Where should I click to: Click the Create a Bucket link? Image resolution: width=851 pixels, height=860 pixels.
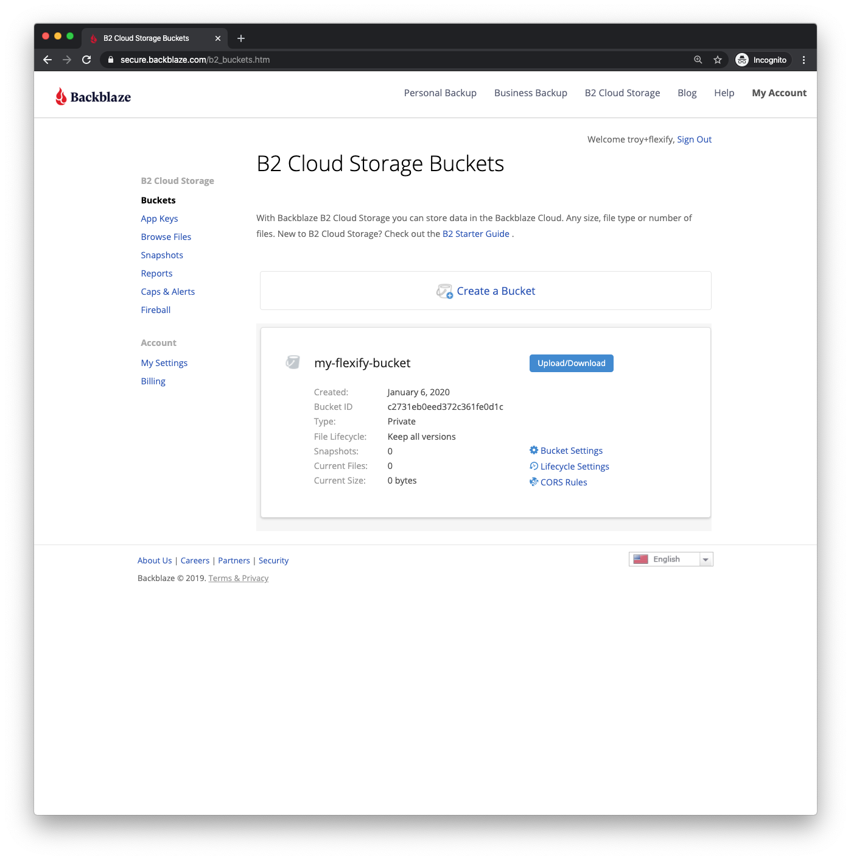(496, 291)
